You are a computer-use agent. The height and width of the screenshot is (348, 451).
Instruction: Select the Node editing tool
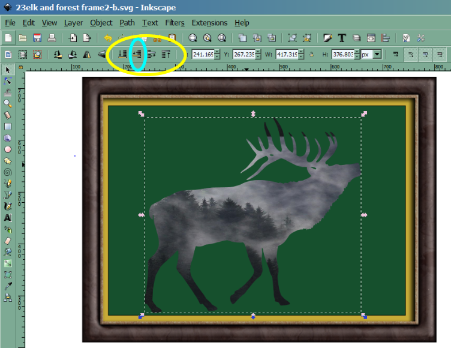pos(8,81)
